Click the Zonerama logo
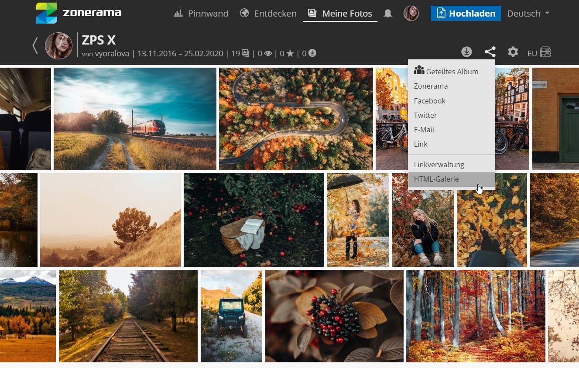The width and height of the screenshot is (579, 368). pyautogui.click(x=79, y=13)
